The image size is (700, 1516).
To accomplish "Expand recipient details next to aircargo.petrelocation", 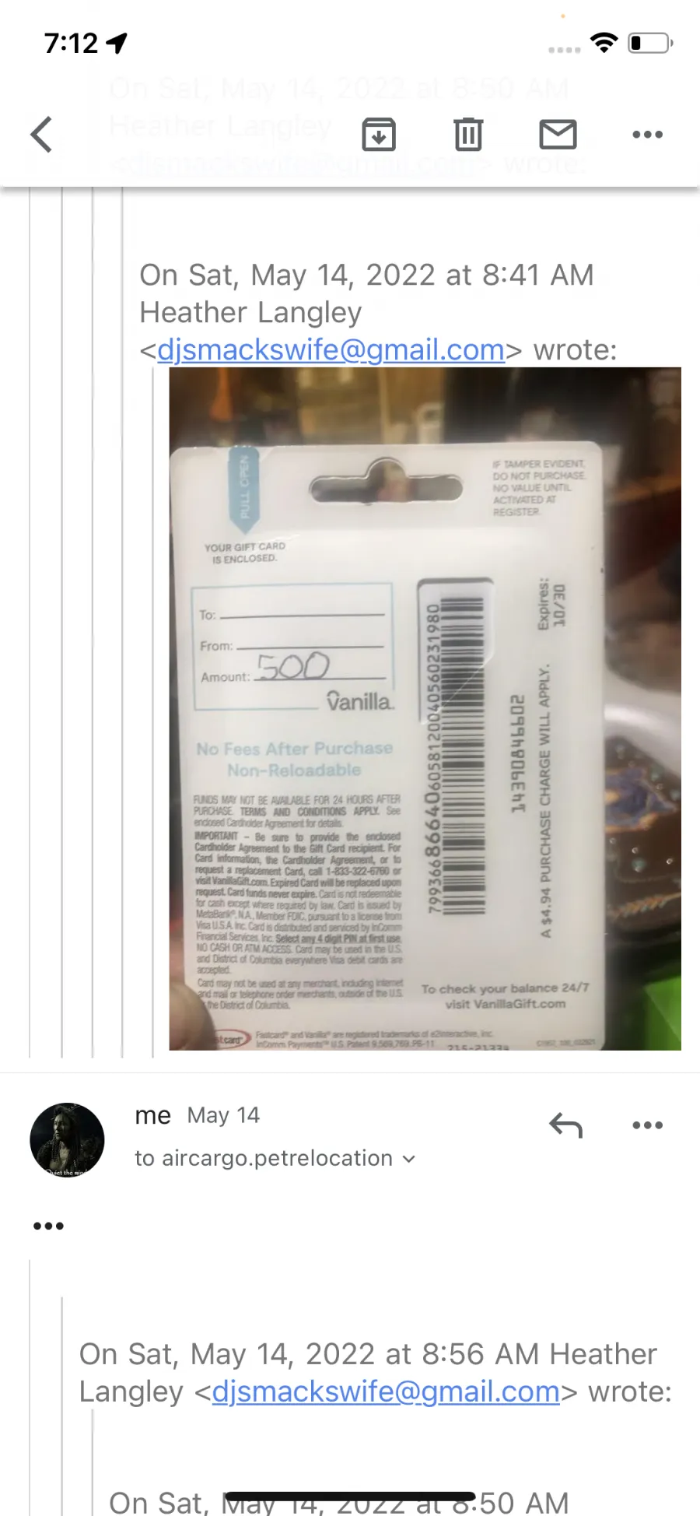I will click(x=409, y=1160).
